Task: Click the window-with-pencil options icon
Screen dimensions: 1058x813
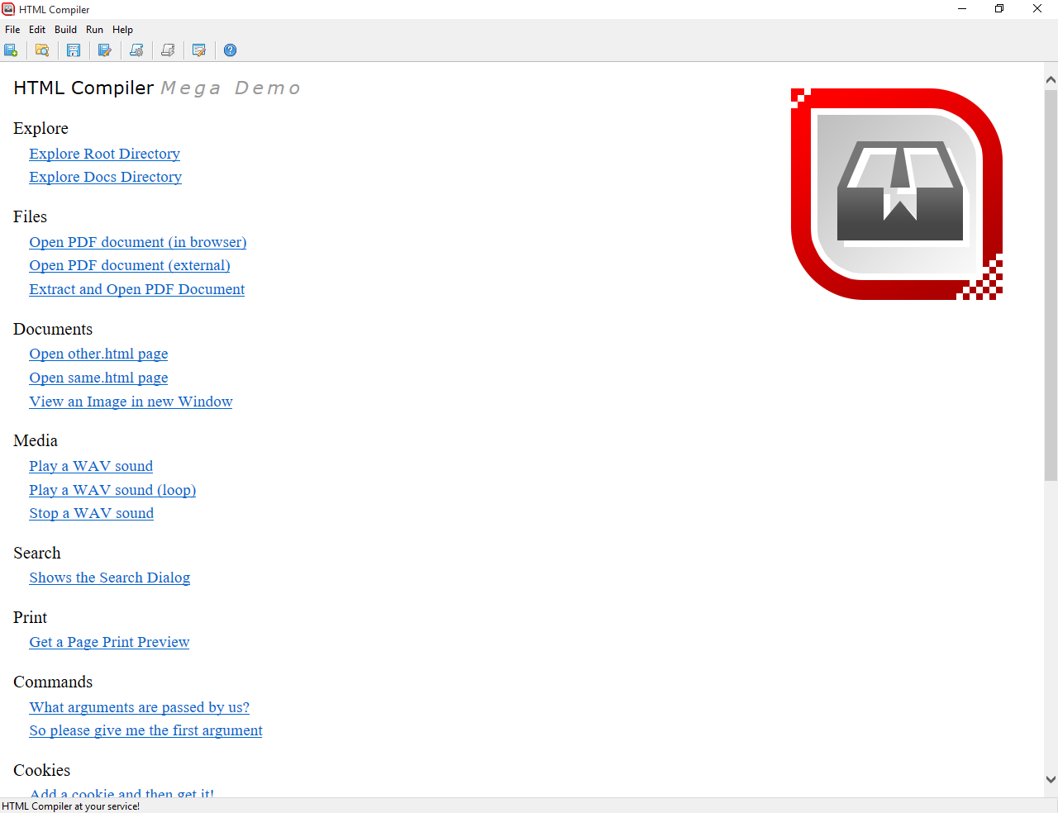Action: tap(199, 50)
